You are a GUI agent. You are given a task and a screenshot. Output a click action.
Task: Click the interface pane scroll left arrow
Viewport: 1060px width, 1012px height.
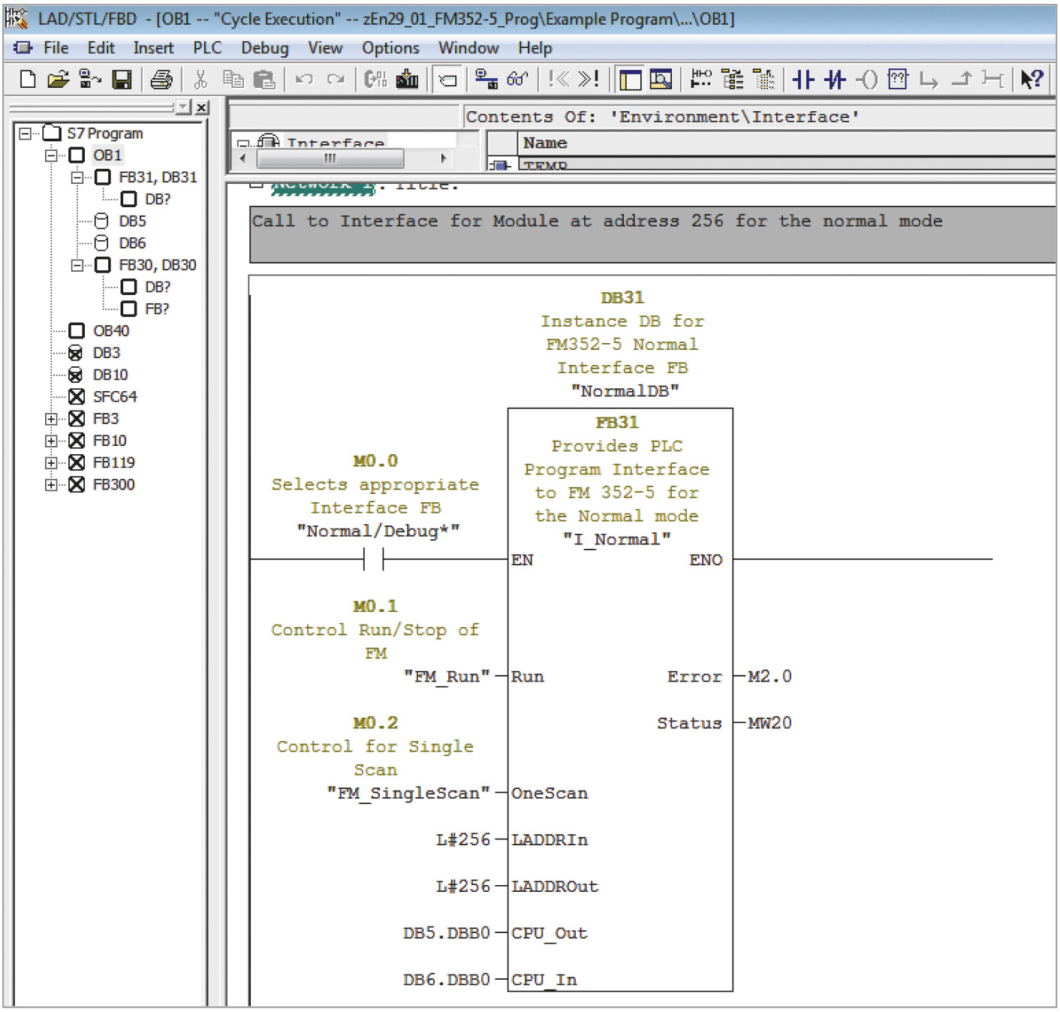[x=242, y=158]
